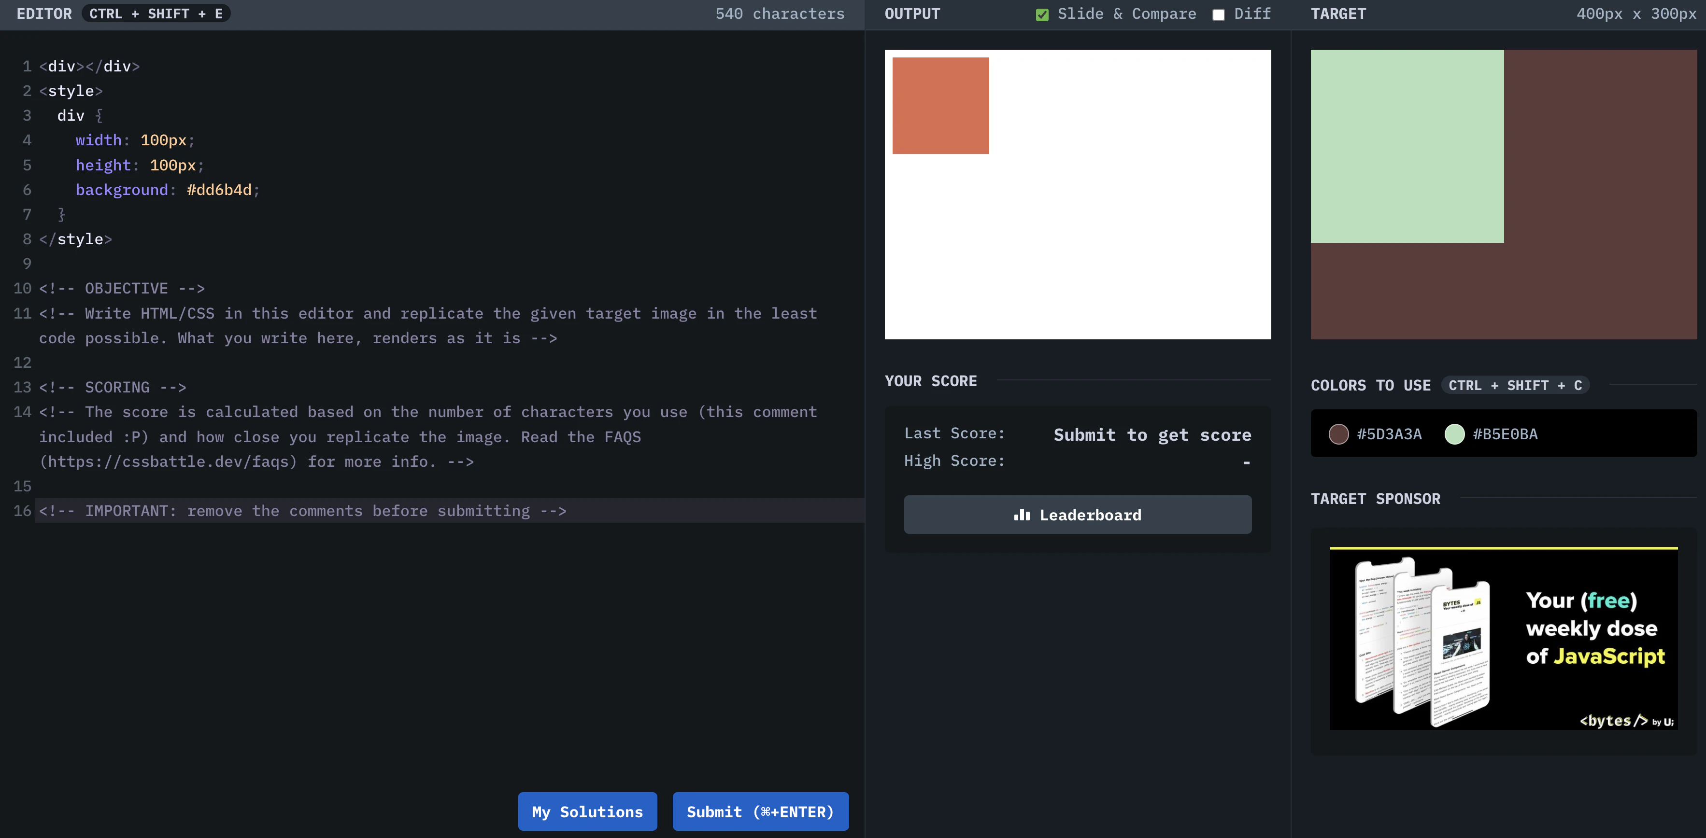
Task: Click the 'Submit to get score' text
Action: 1152,435
